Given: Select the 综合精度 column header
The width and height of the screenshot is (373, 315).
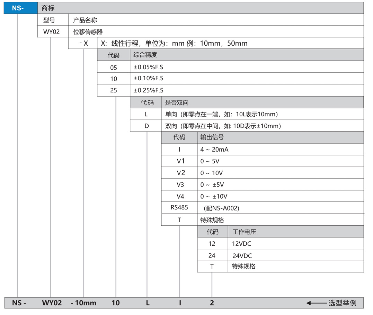Looking at the screenshot, I should [247, 55].
